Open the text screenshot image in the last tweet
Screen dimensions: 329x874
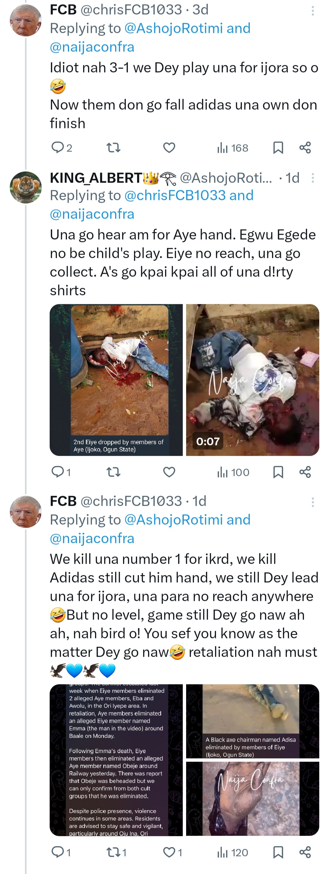[x=116, y=760]
